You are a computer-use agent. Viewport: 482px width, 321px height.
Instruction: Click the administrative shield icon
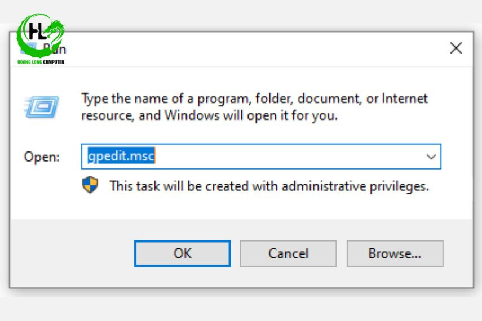point(90,185)
